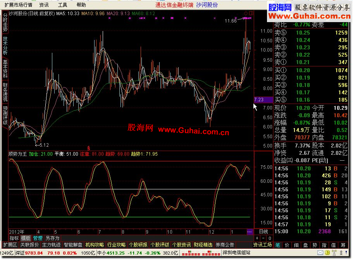The width and height of the screenshot is (353, 260).
Task: Select the 筹 tab in quote panel
Action: (343, 245)
